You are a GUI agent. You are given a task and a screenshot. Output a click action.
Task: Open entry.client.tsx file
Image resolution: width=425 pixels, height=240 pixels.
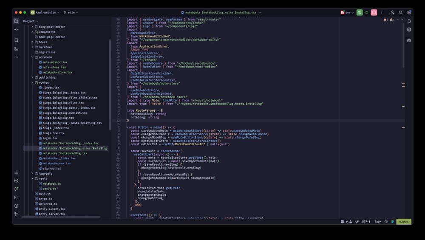coord(50,209)
